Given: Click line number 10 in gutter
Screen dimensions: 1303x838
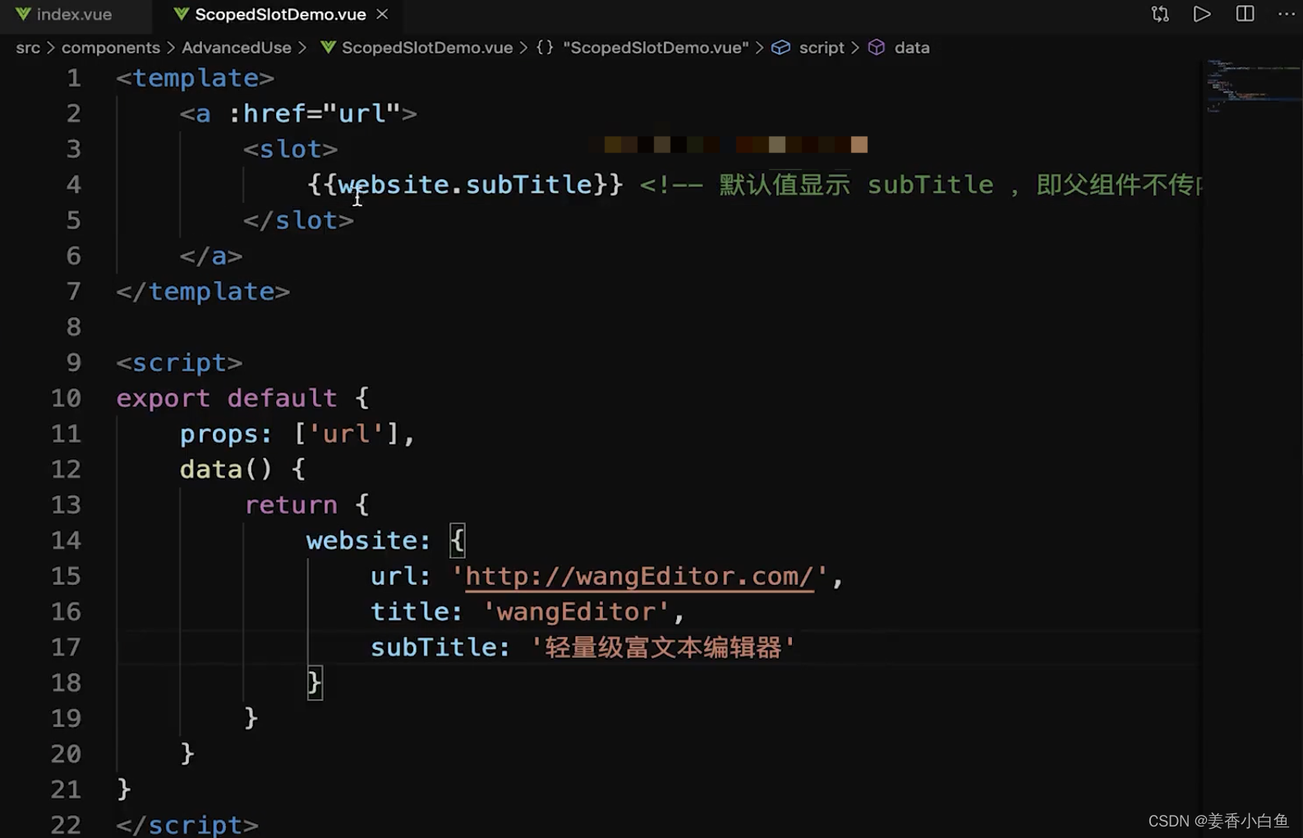Looking at the screenshot, I should click(x=66, y=398).
